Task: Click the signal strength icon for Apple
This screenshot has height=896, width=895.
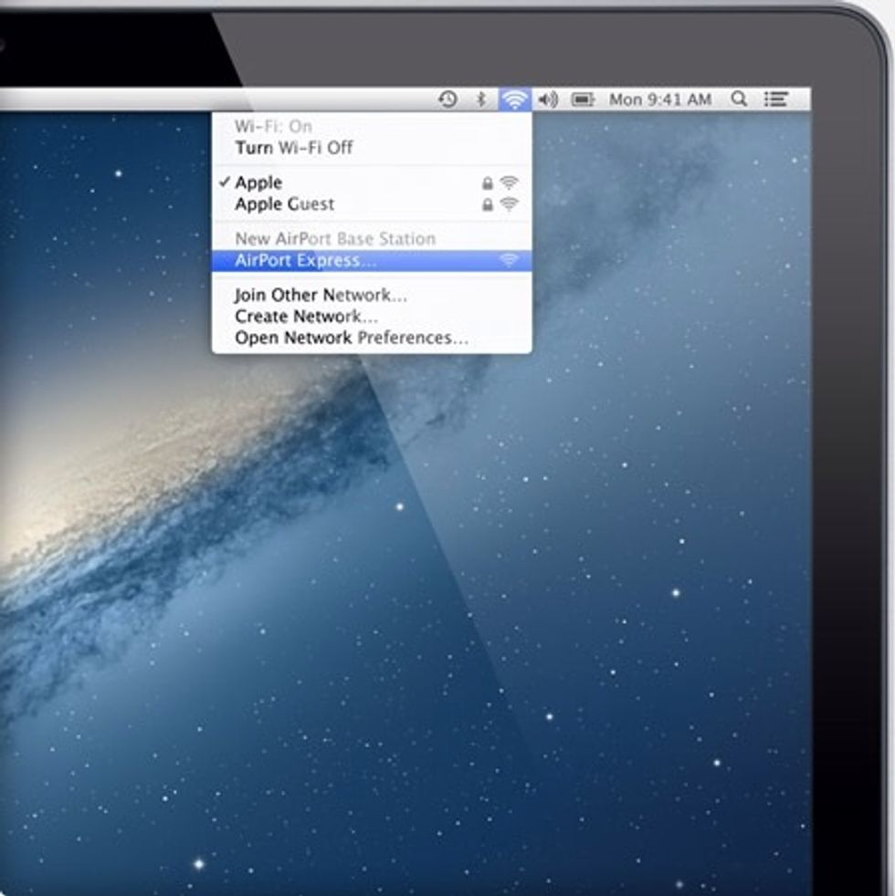Action: pyautogui.click(x=509, y=182)
